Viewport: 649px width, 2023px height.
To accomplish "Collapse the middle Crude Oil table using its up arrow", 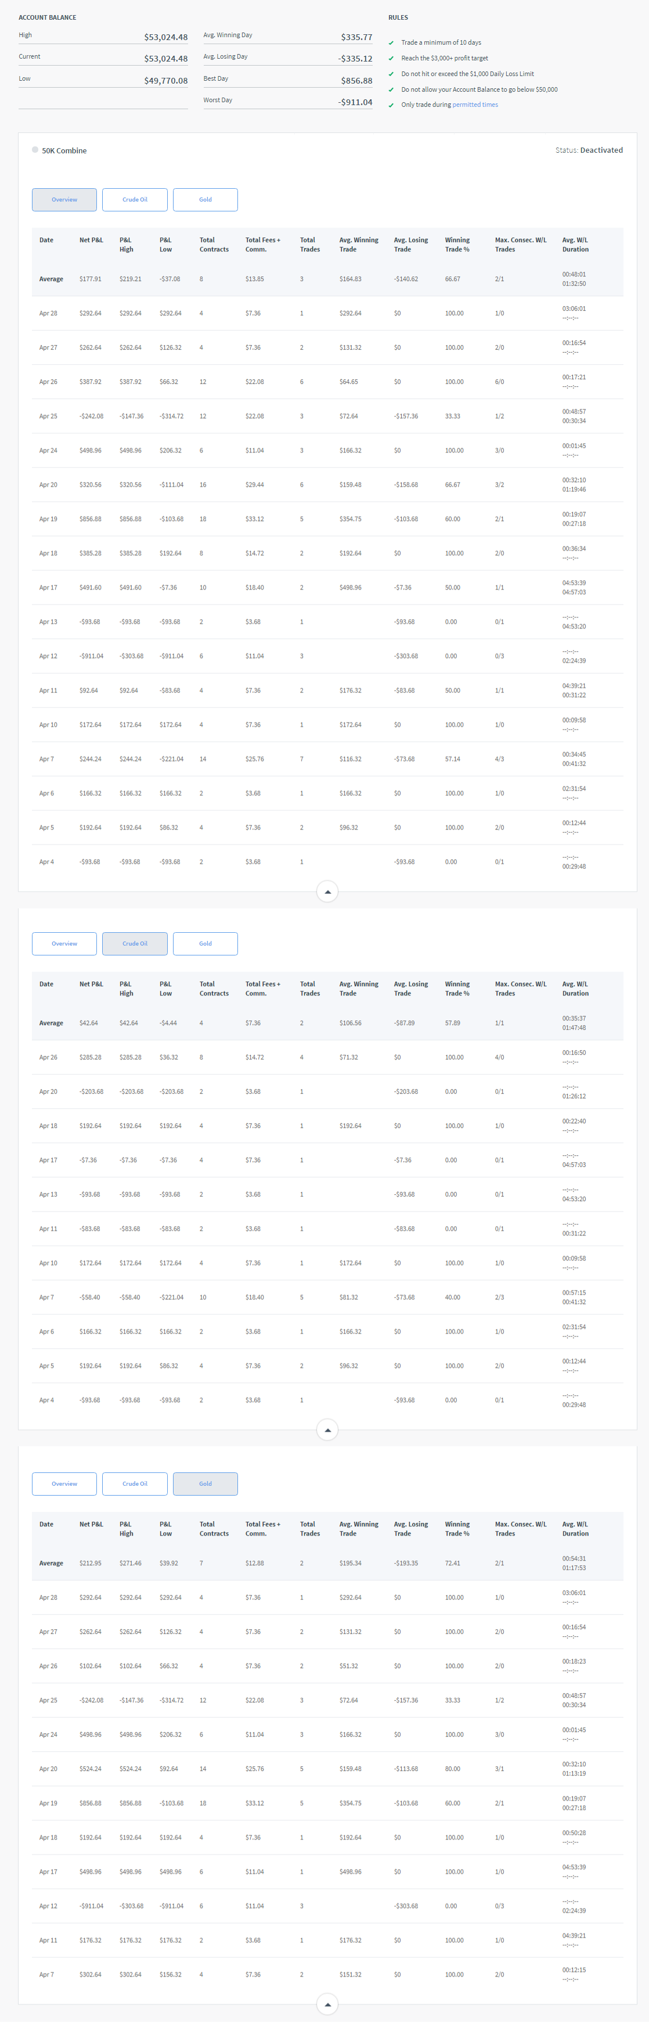I will click(327, 1429).
